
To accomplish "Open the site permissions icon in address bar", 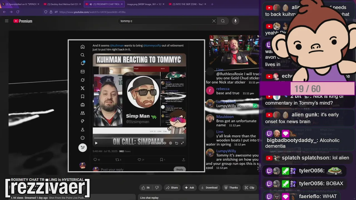I will [56, 12].
